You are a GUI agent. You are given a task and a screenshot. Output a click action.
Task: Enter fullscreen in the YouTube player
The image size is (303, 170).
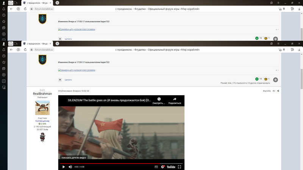pyautogui.click(x=180, y=167)
